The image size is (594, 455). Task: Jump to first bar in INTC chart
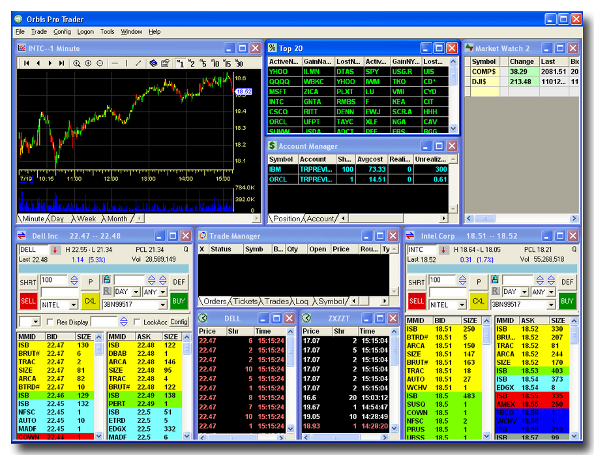pos(27,63)
